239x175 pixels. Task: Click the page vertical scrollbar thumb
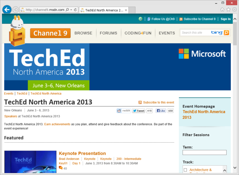click(235, 33)
